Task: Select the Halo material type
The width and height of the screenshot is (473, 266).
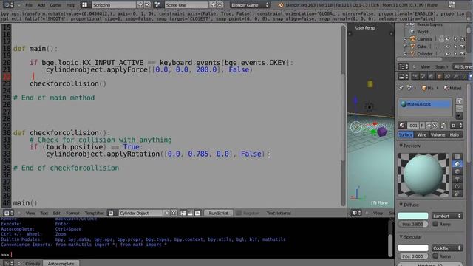Action: tap(455, 134)
